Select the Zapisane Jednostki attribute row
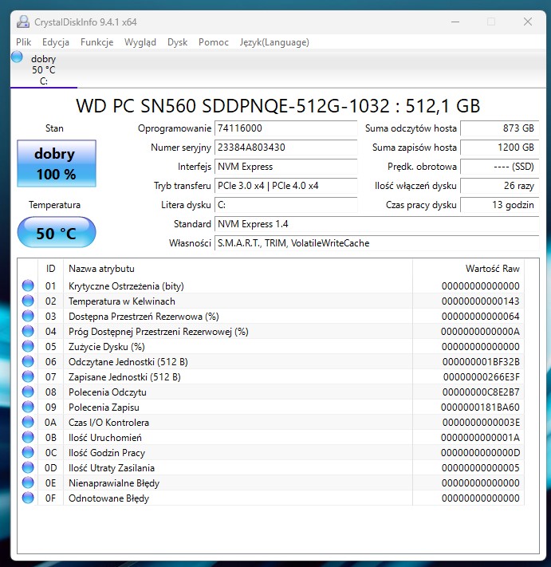Screen dimensions: 551x567 click(x=238, y=377)
